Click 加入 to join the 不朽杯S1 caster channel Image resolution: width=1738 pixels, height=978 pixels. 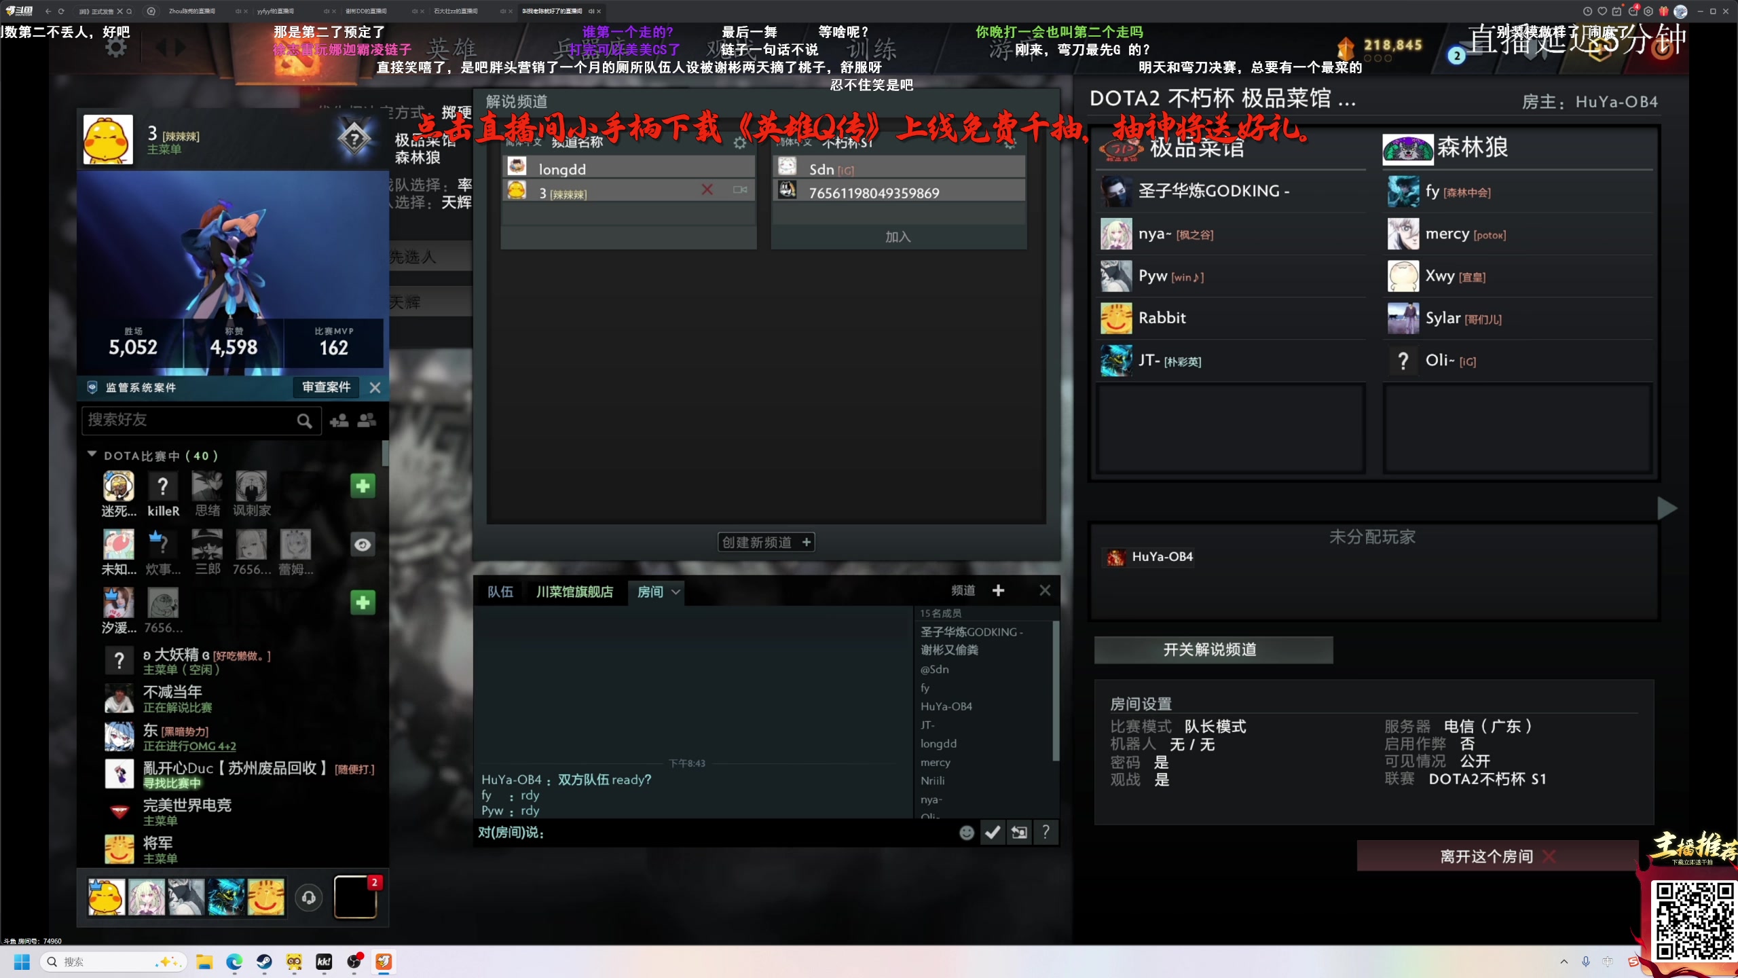(x=898, y=237)
